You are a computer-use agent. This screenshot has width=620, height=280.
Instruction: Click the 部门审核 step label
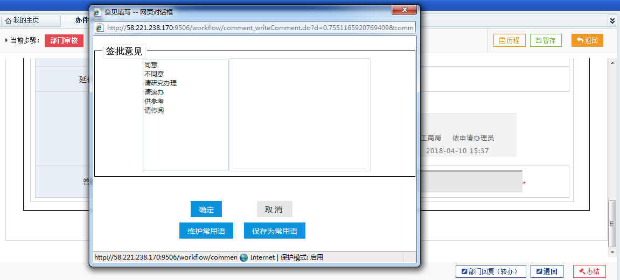click(64, 41)
